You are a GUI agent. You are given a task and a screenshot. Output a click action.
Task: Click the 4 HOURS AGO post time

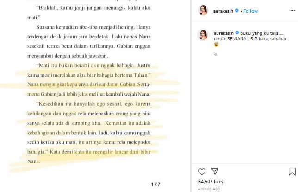pyautogui.click(x=209, y=189)
